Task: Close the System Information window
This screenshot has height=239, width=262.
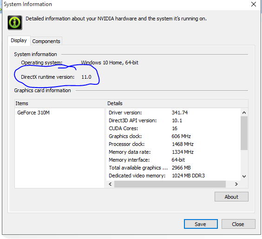Action: click(x=254, y=4)
